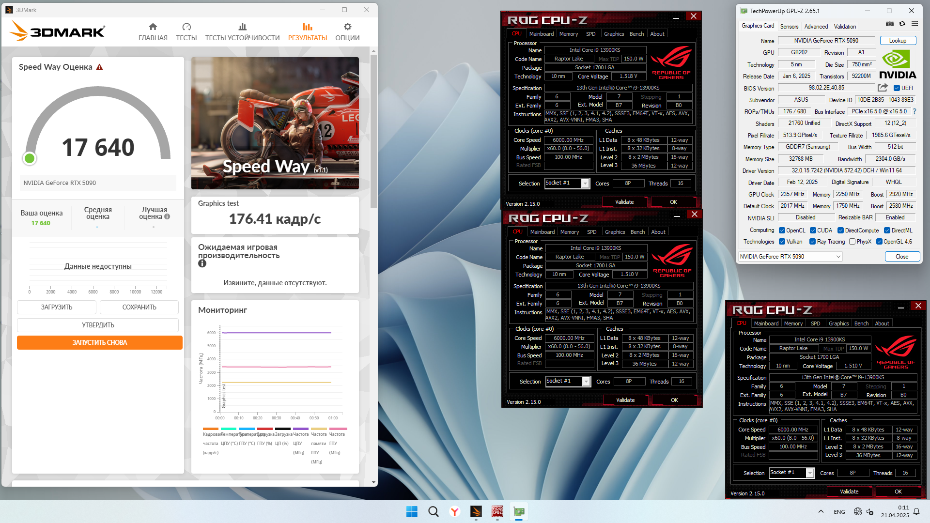Open Selection Socket #1 dropdown in middle CPU-Z

568,381
